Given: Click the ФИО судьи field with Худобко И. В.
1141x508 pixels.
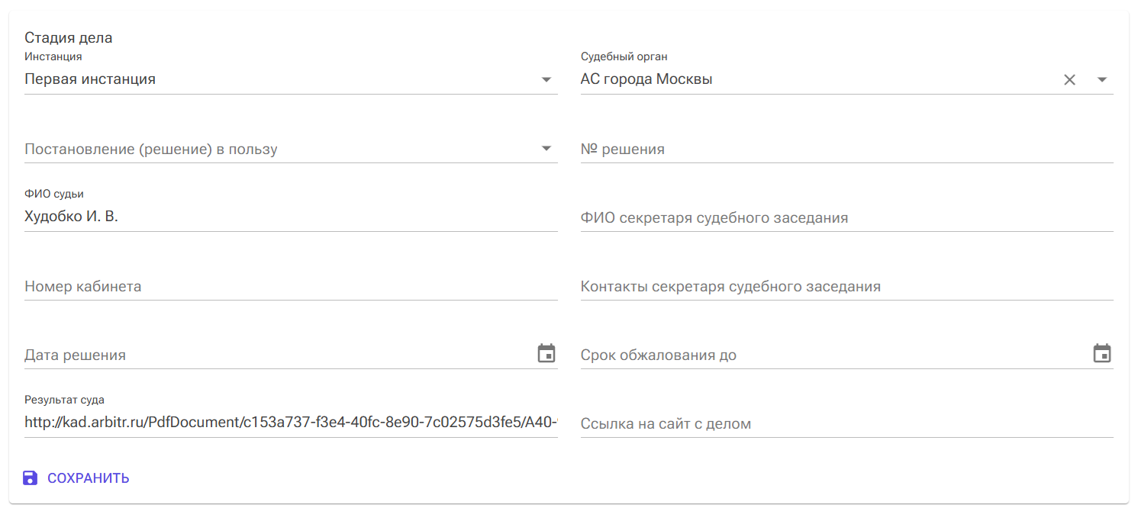Looking at the screenshot, I should click(x=290, y=217).
